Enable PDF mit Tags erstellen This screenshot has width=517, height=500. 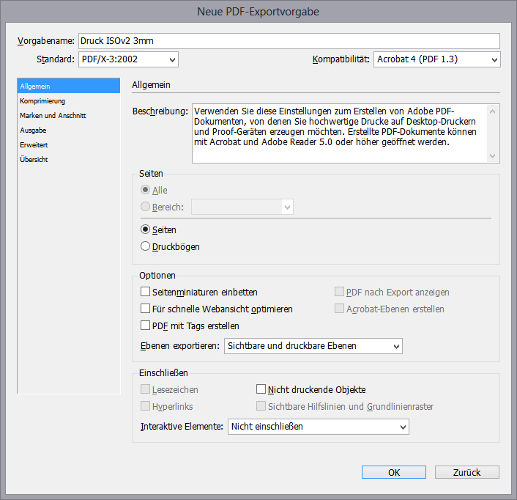click(145, 326)
